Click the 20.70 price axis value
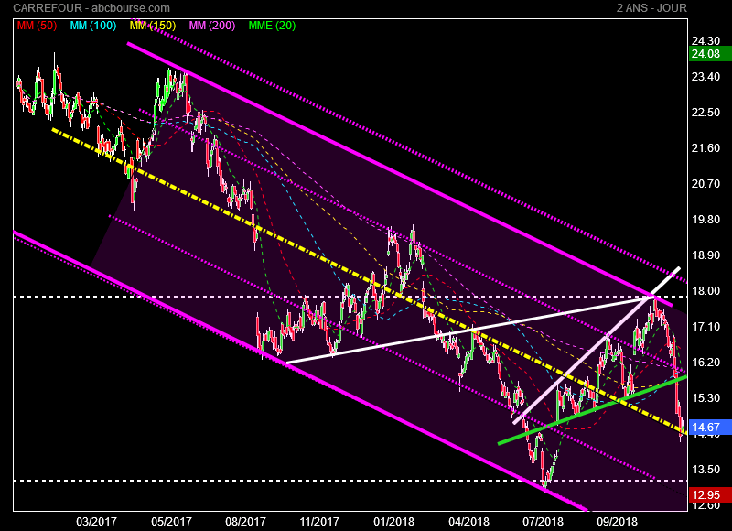The width and height of the screenshot is (732, 531). point(705,184)
